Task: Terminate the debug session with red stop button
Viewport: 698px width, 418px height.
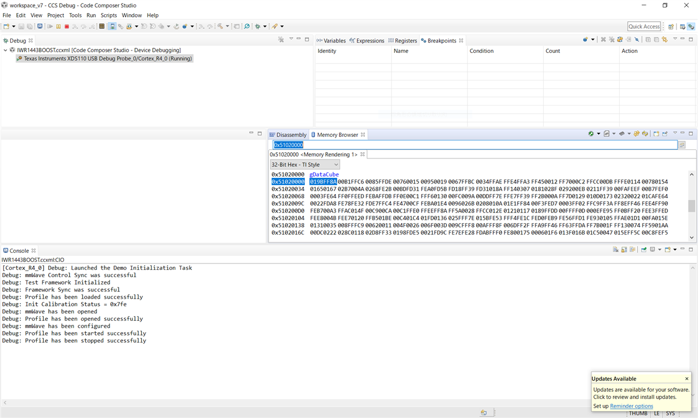Action: pos(66,26)
